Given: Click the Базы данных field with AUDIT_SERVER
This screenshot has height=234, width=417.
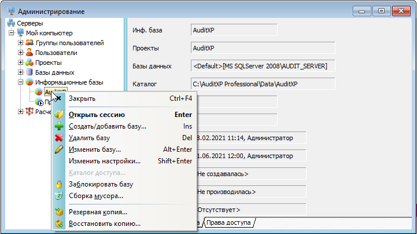Looking at the screenshot, I should (263, 66).
